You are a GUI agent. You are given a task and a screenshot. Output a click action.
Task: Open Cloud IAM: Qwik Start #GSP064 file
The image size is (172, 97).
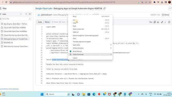15,31
